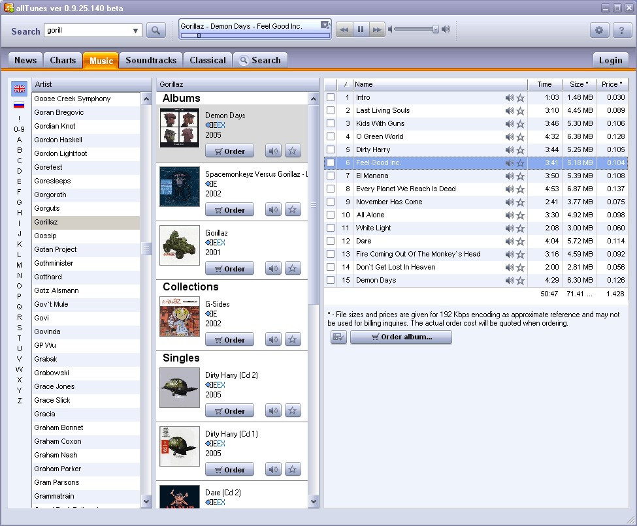
Task: Play preview of Intro track
Action: pos(510,98)
